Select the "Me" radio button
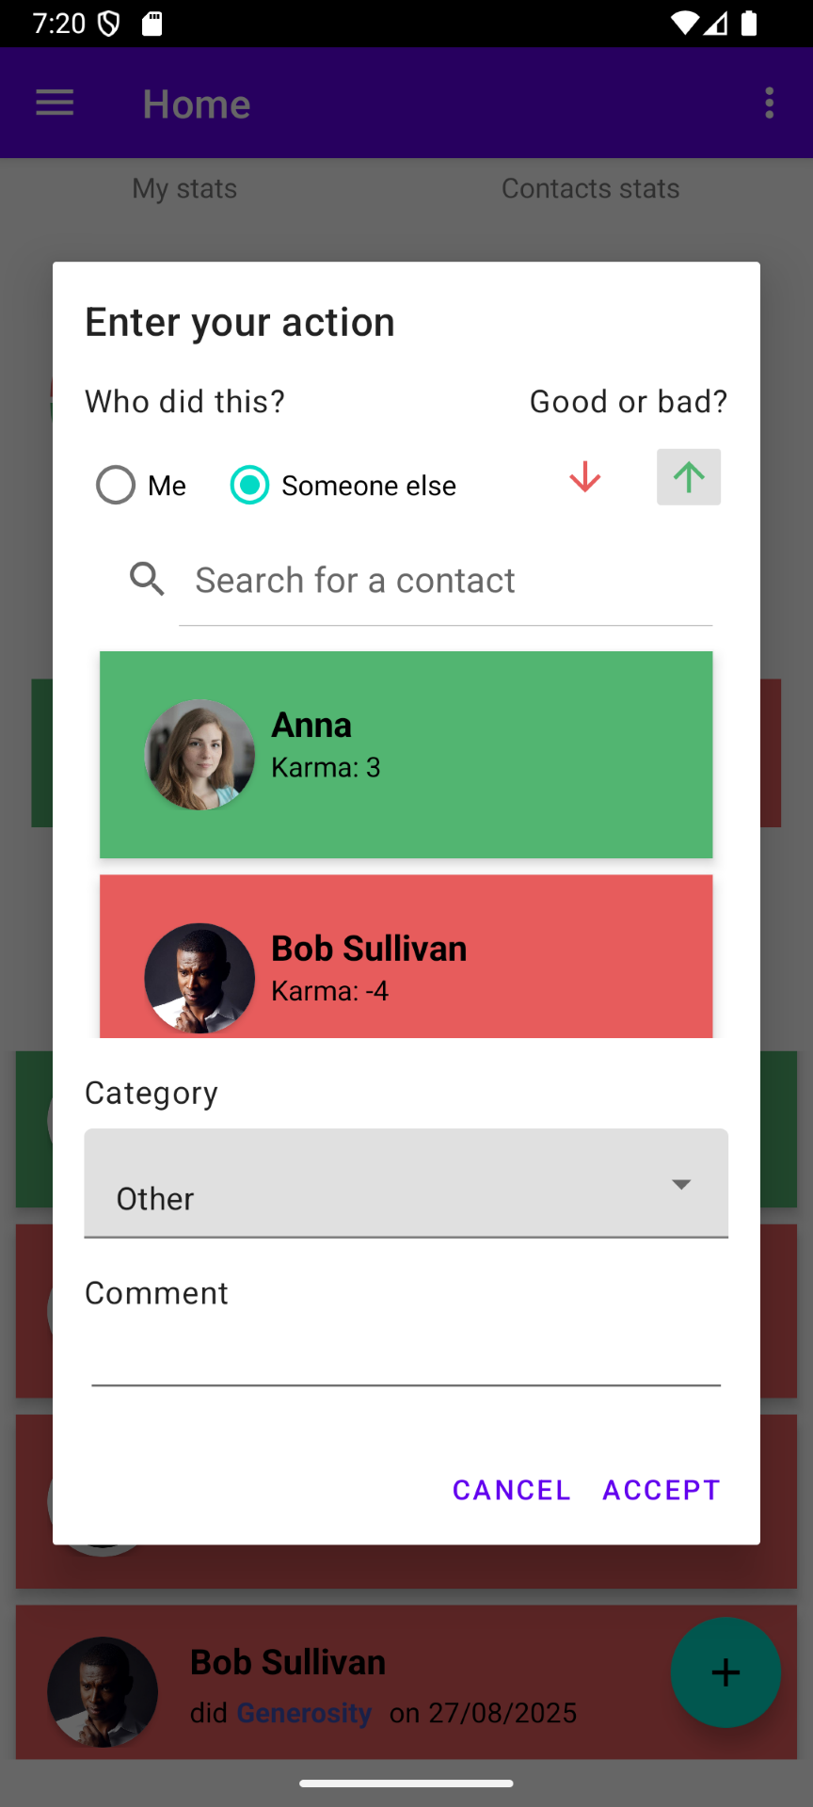 click(x=117, y=486)
